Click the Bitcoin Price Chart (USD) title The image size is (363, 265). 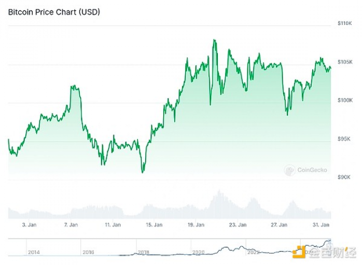pos(54,12)
